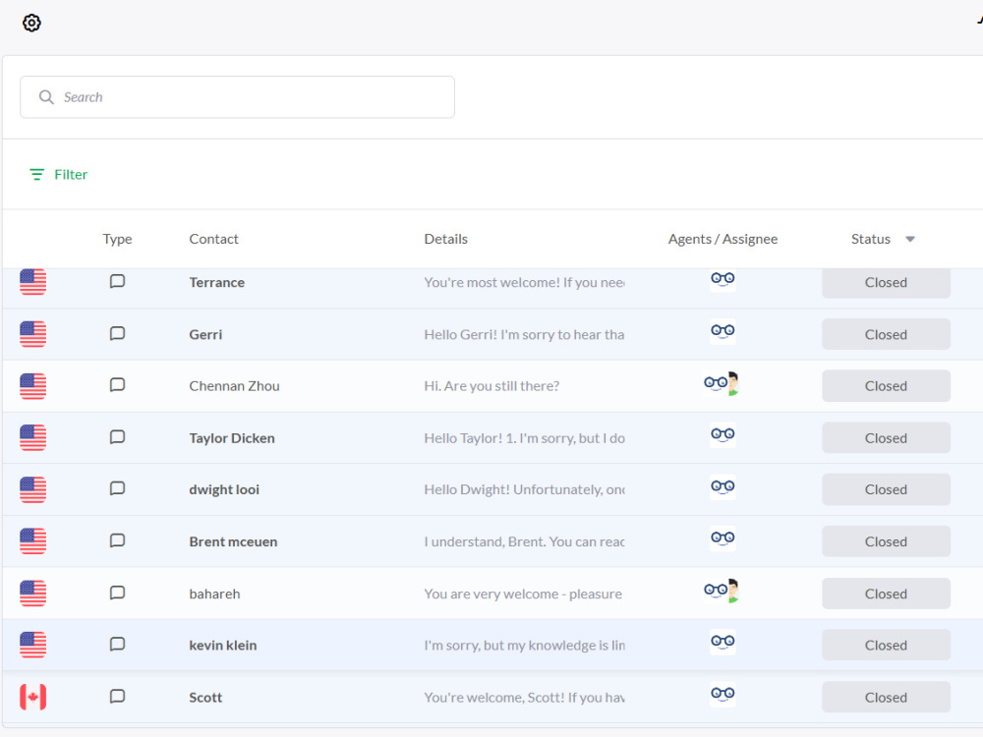983x737 pixels.
Task: Click the Agents / Assignee column header
Action: [x=723, y=239]
